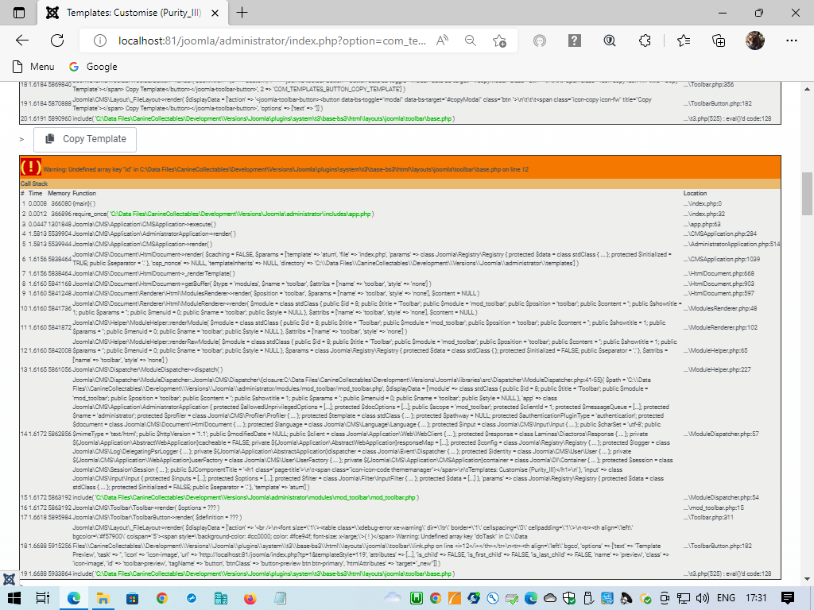Open the Menu bookmark
The image size is (814, 610).
click(33, 67)
